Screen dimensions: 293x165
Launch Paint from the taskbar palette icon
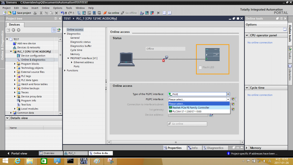[x=97, y=161]
